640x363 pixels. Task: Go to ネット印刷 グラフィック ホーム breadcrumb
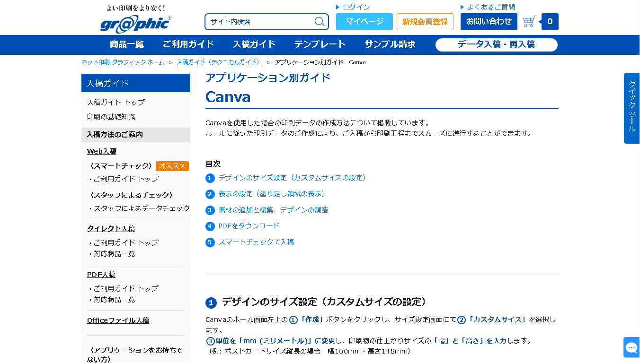tap(123, 62)
